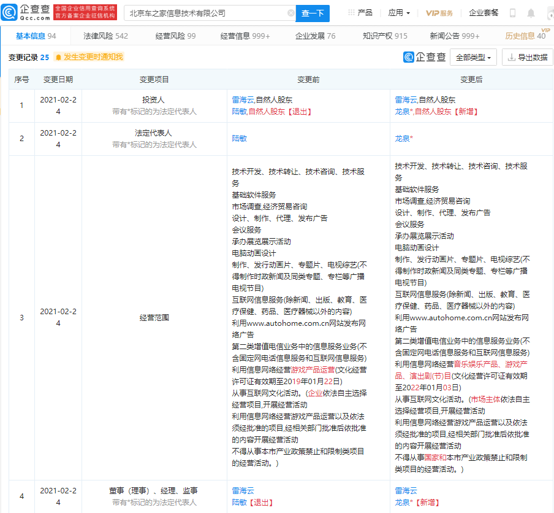This screenshot has width=554, height=513.
Task: Click 产品 menu label
Action: pyautogui.click(x=365, y=13)
